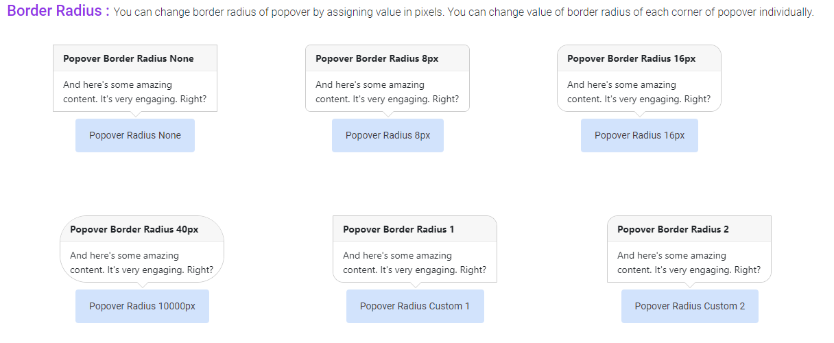The width and height of the screenshot is (834, 343).
Task: Click the Popover Border Radius 1 header
Action: click(398, 229)
